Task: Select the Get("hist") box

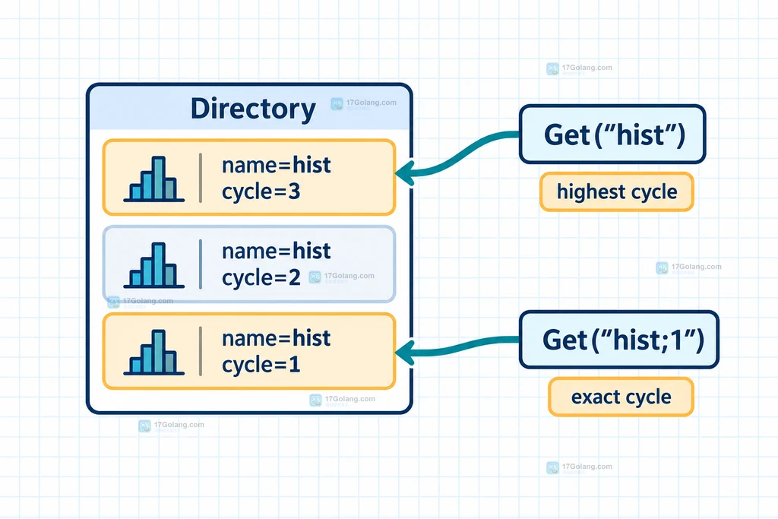Action: pos(612,134)
